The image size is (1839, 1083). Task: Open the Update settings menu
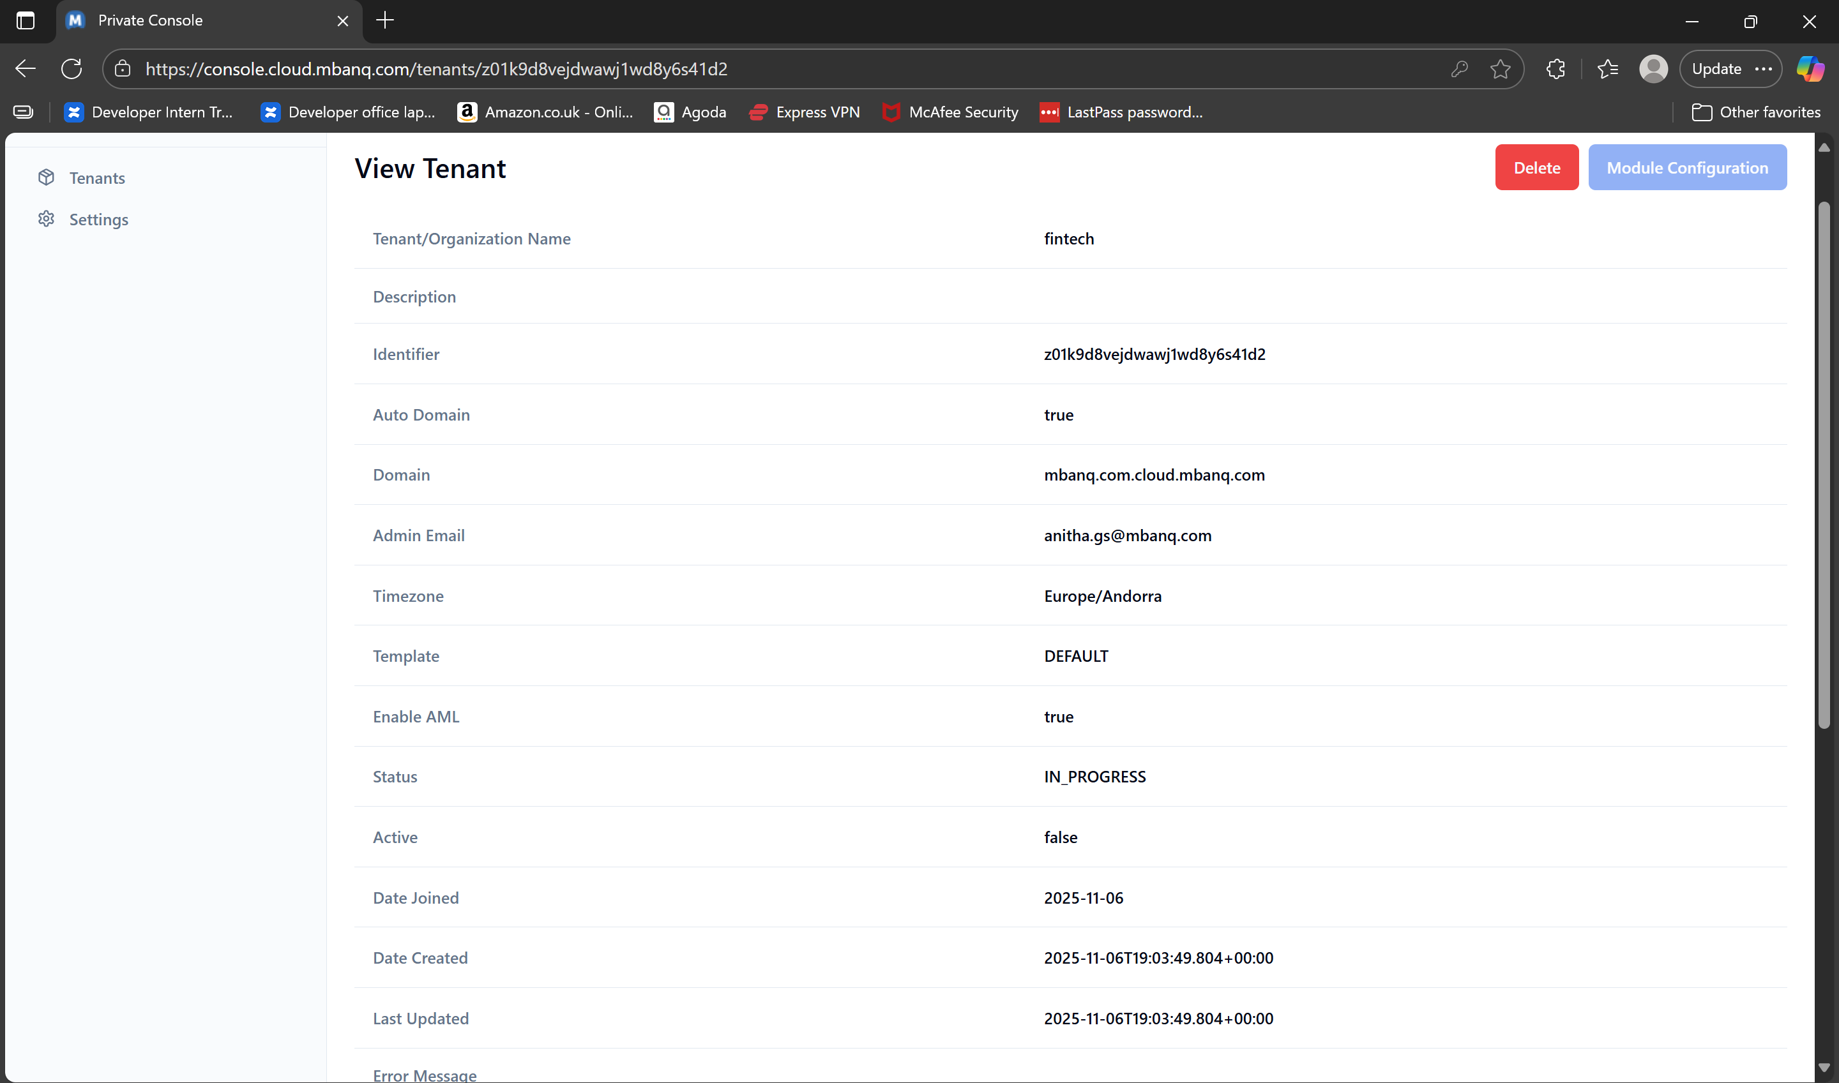(x=1731, y=68)
